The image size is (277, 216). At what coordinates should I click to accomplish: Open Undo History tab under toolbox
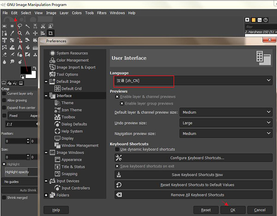coord(15,83)
